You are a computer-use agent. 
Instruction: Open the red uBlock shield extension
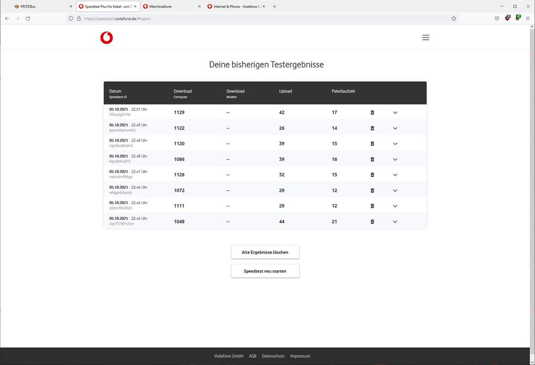click(507, 18)
